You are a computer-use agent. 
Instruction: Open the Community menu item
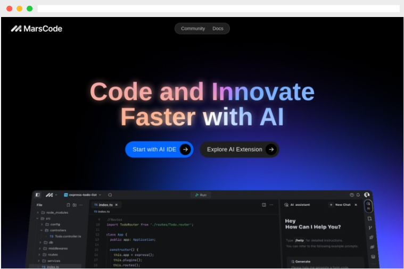(193, 29)
